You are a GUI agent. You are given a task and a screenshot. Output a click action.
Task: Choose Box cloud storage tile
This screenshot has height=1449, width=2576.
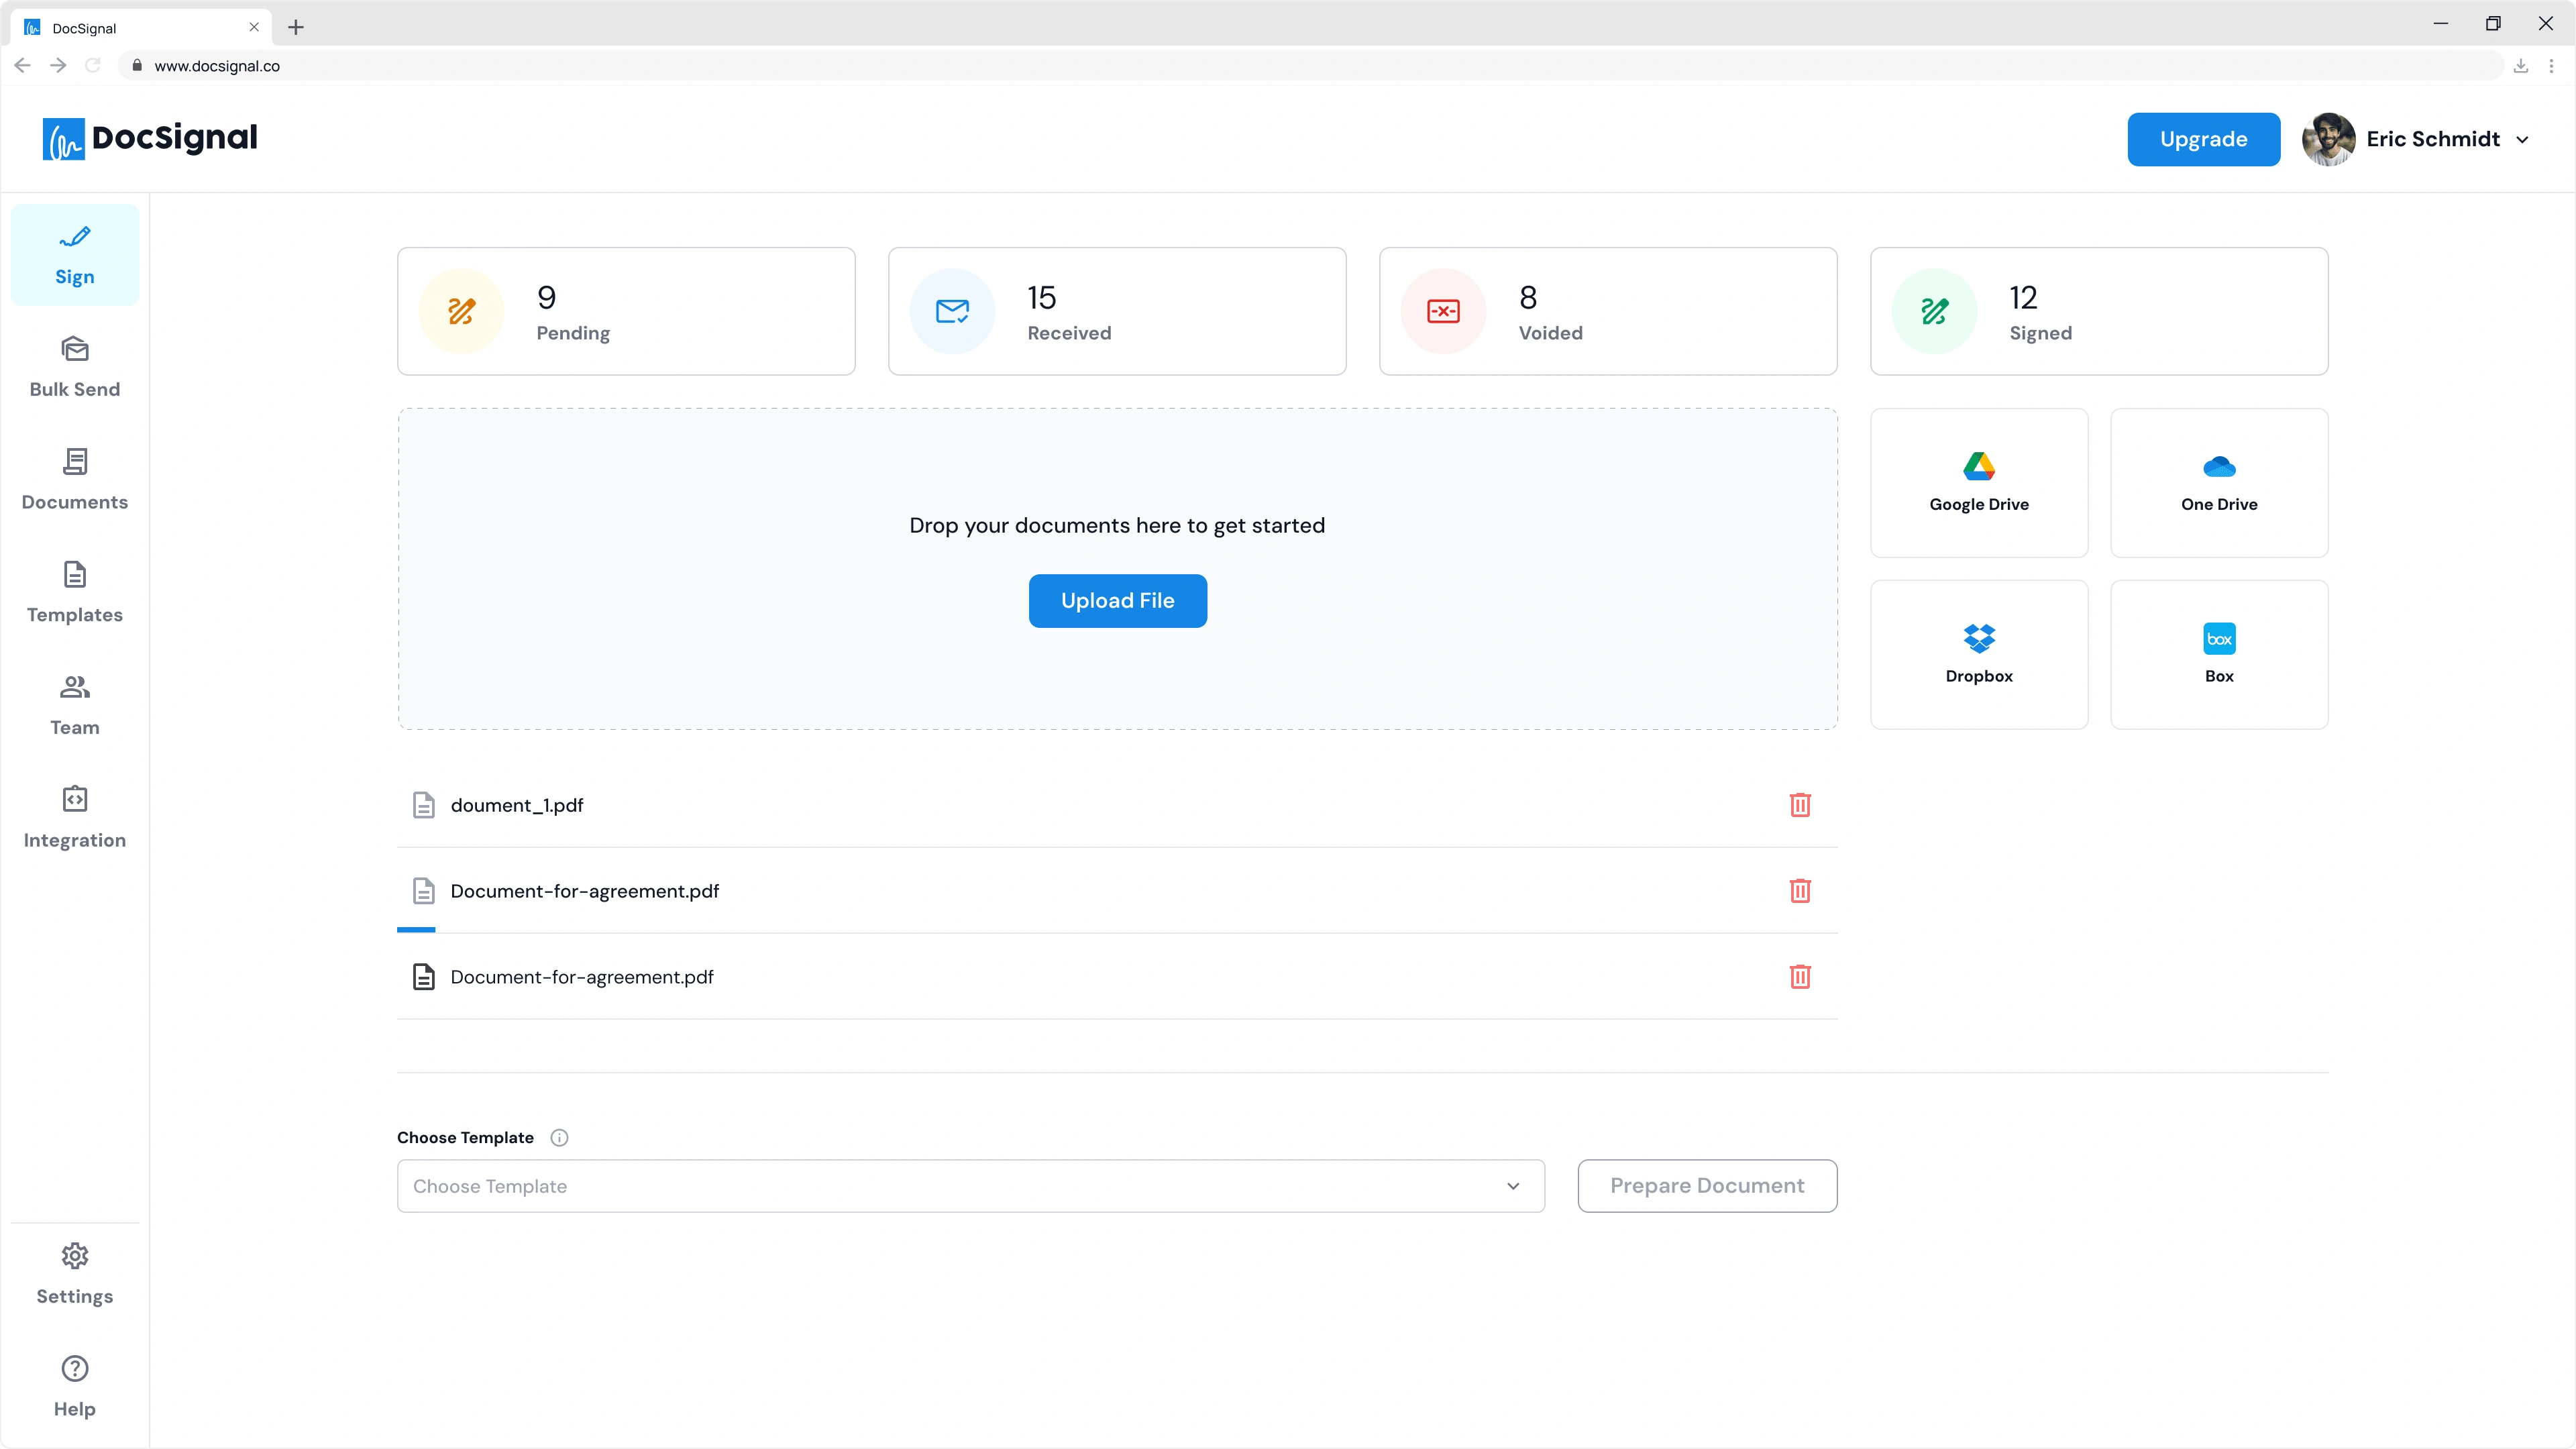point(2218,655)
